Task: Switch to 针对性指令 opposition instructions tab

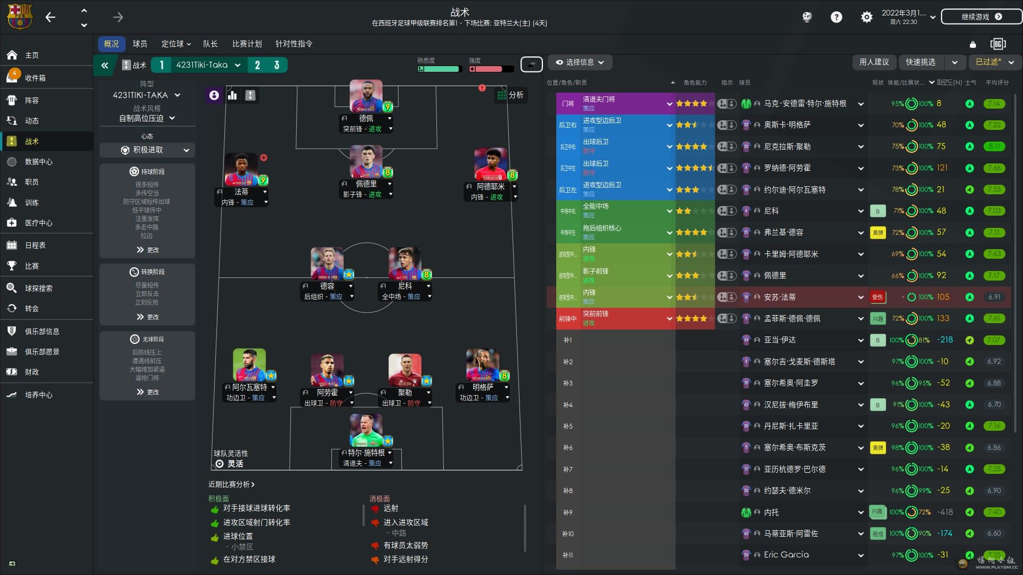Action: point(294,44)
